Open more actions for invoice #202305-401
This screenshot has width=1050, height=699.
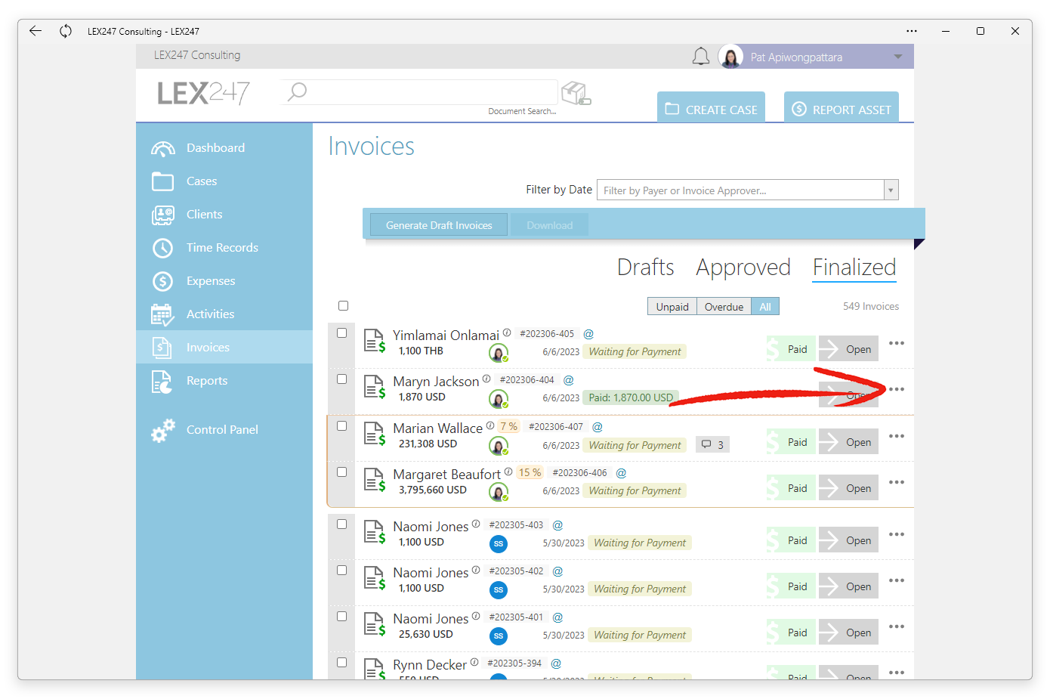[x=897, y=626]
